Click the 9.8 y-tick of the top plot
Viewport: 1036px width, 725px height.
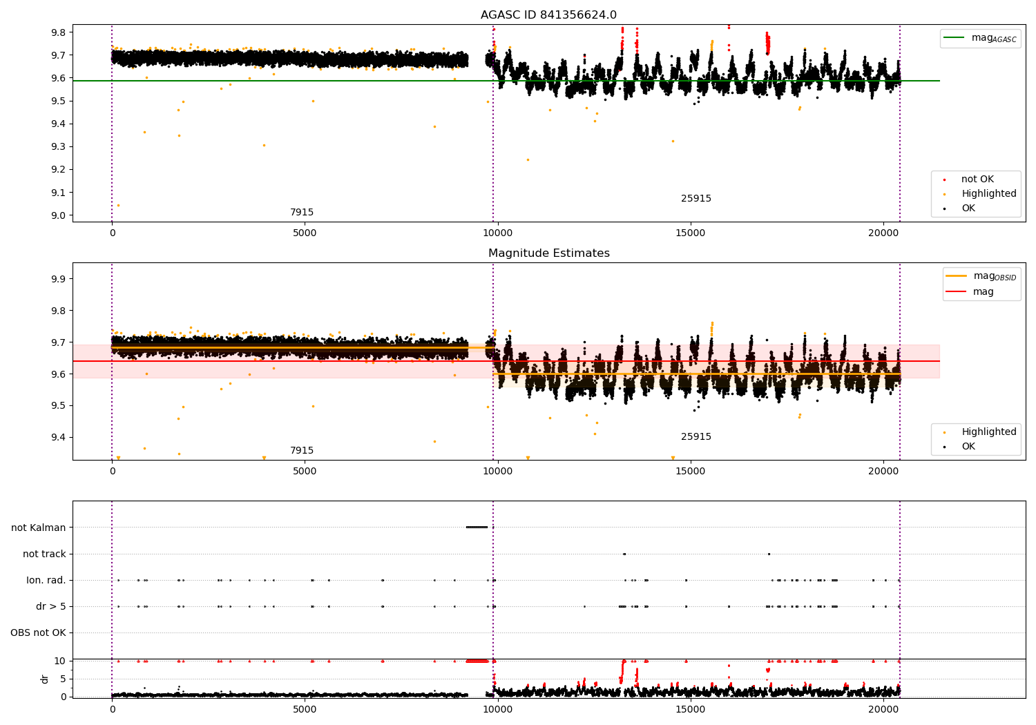pos(59,32)
